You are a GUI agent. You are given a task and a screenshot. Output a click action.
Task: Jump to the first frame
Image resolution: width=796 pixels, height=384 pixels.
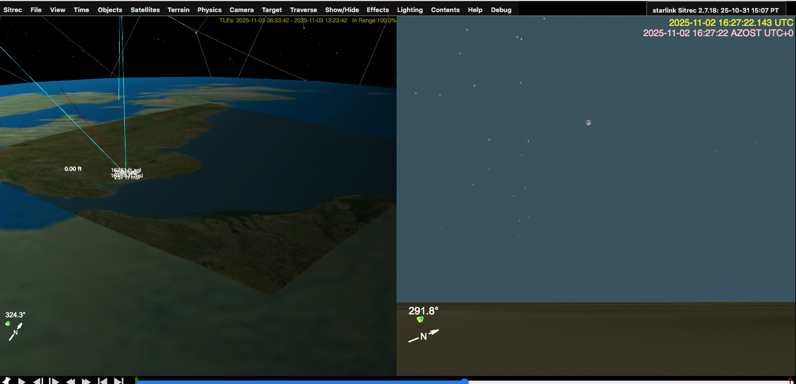(x=102, y=381)
